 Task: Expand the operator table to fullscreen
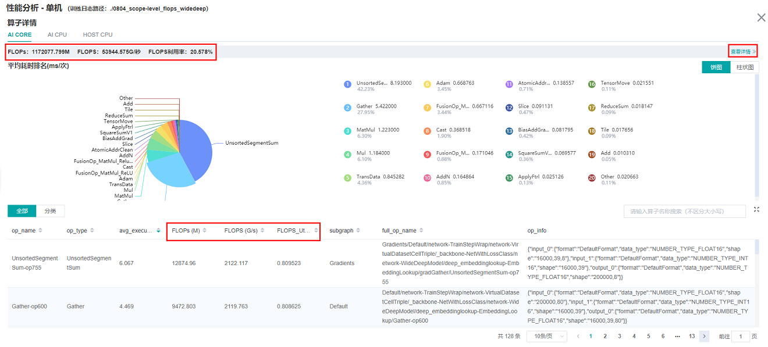click(756, 209)
